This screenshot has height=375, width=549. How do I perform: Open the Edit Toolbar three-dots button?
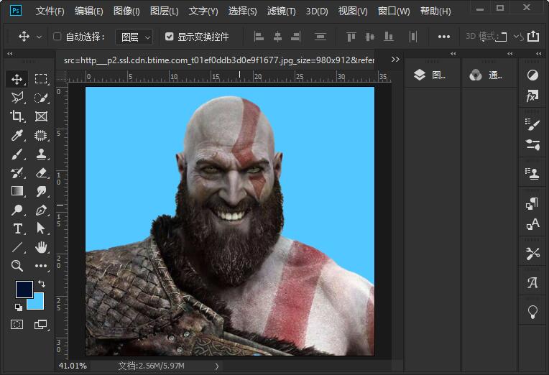[x=41, y=266]
